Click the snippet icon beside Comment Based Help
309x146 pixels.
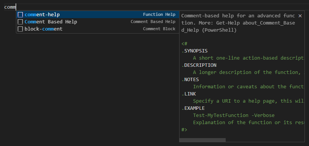pos(20,22)
